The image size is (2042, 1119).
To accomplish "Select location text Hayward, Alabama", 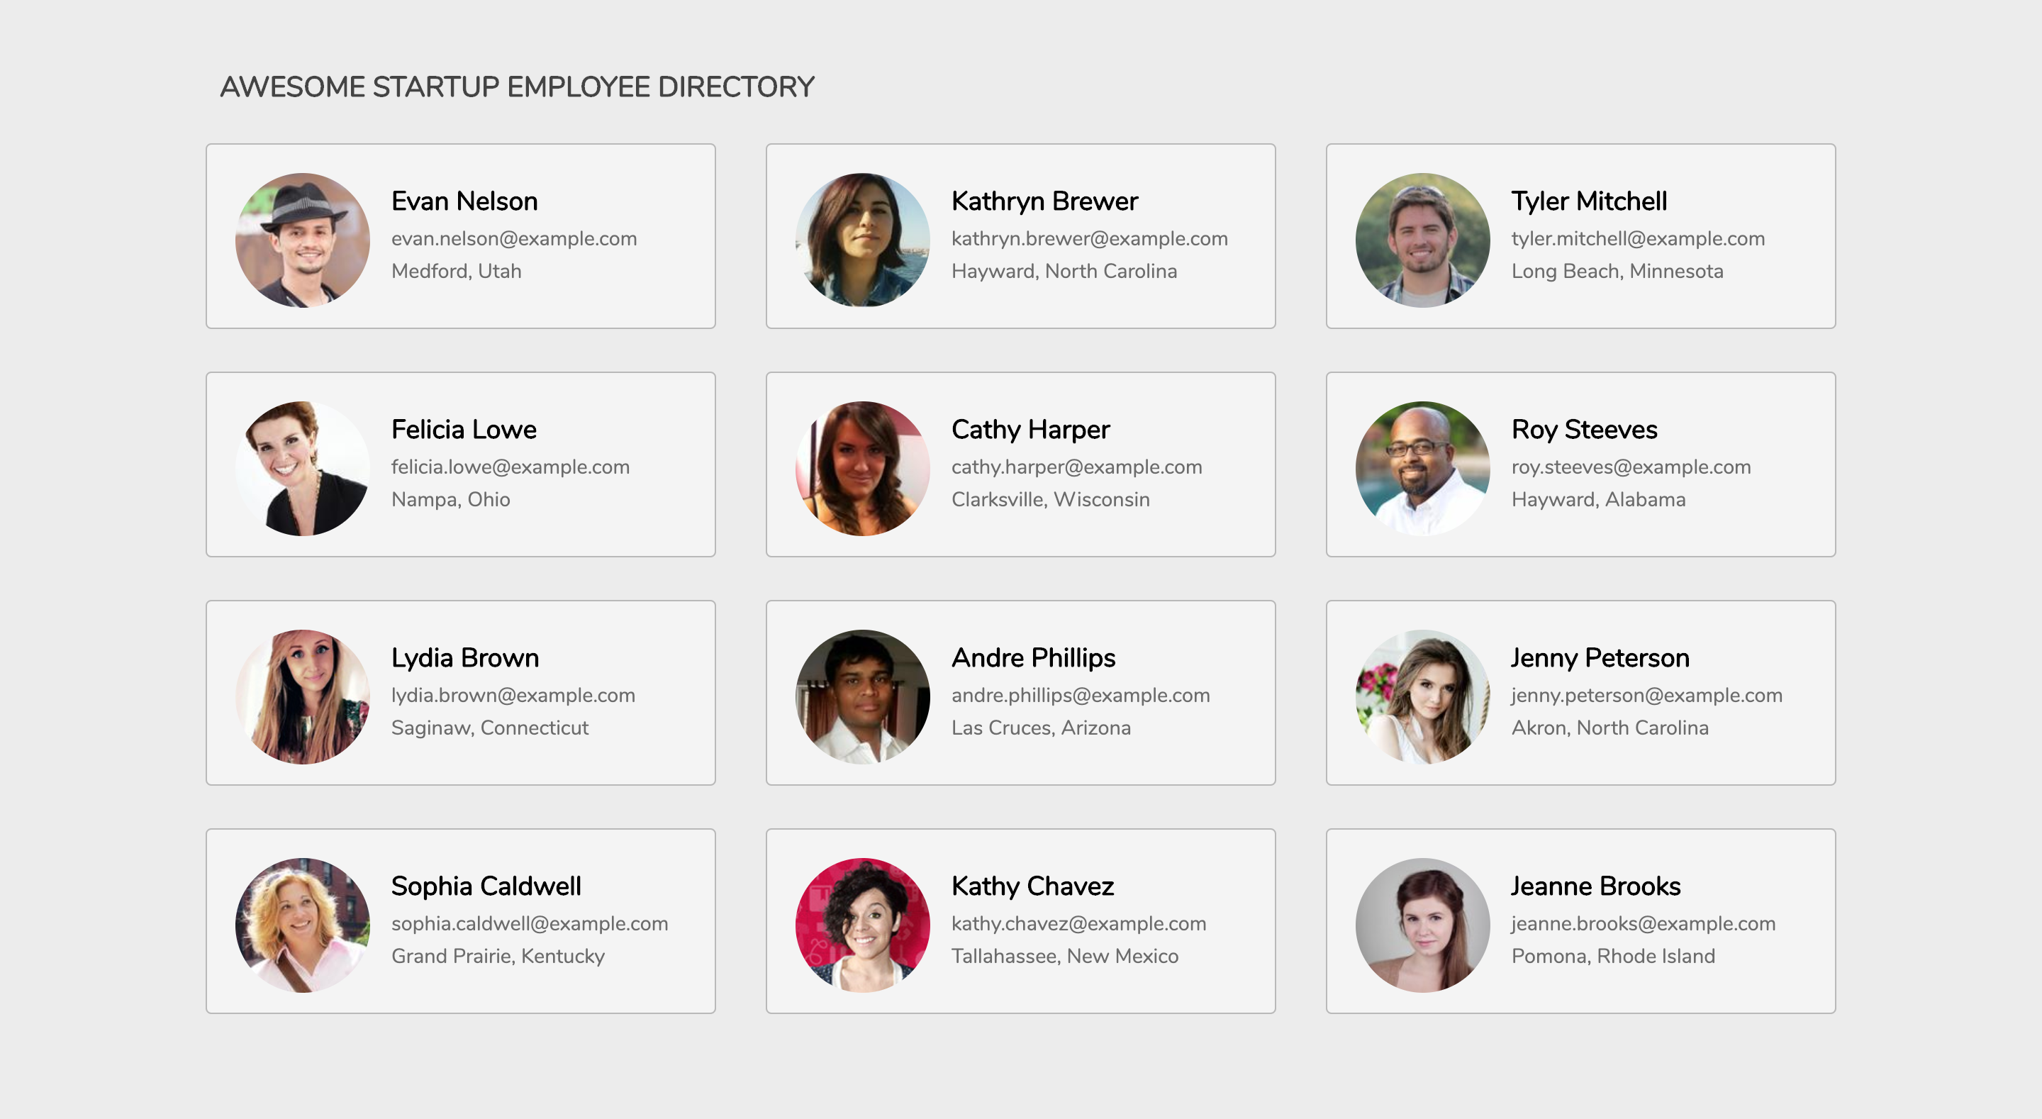I will 1599,500.
